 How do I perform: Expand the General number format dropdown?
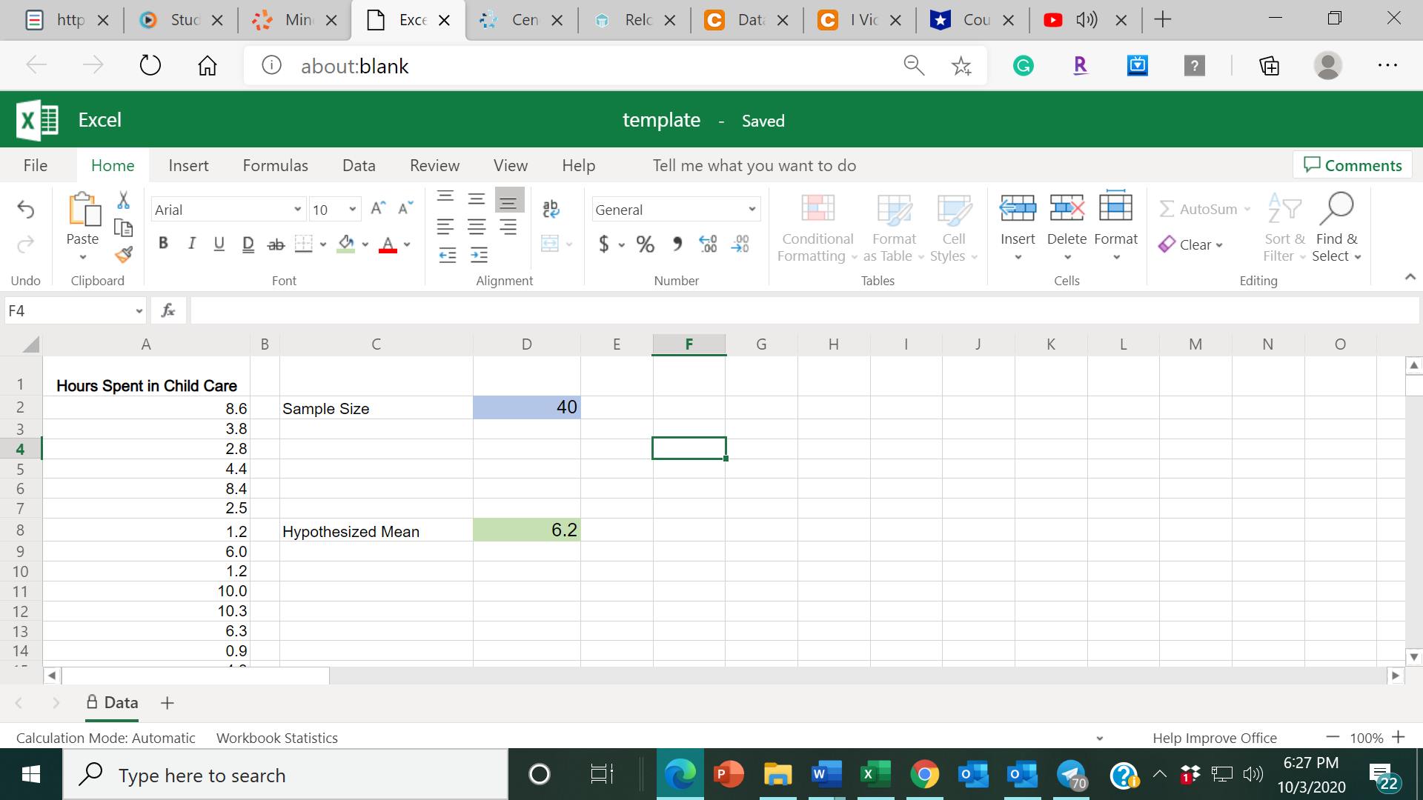752,210
